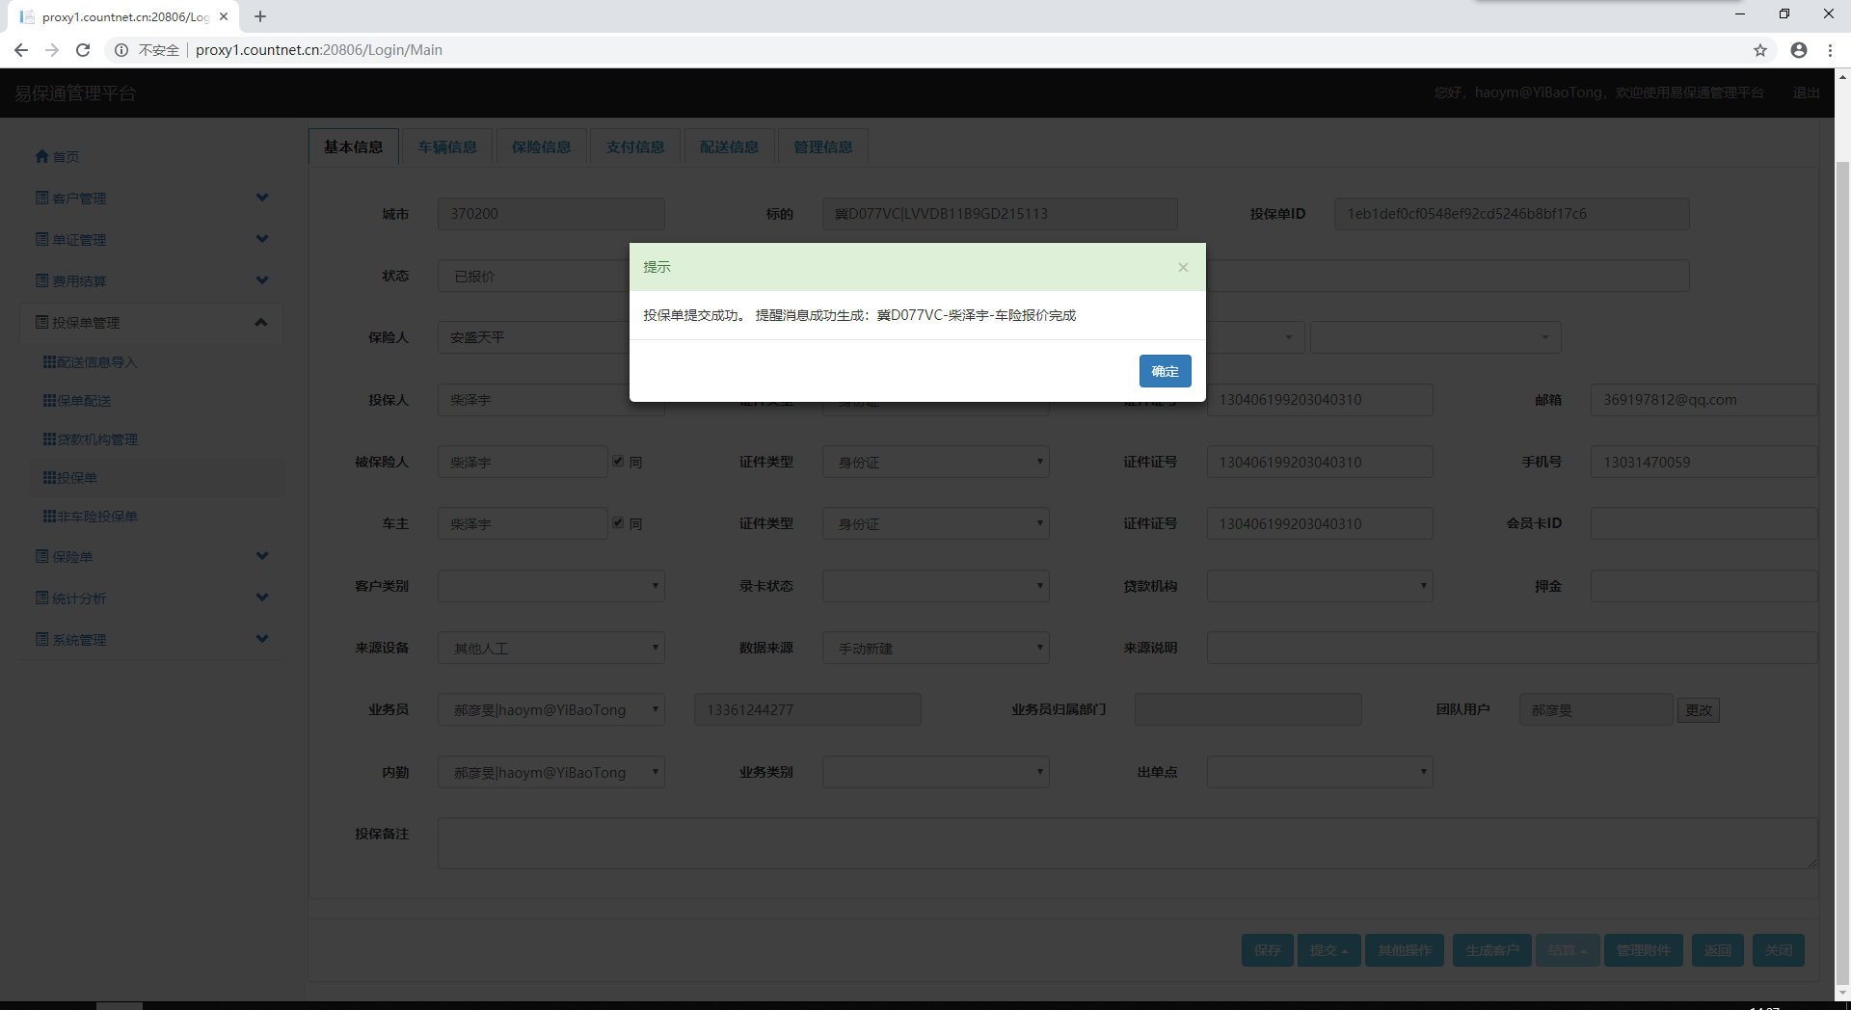Expand the 统计分析 sidebar menu

click(152, 598)
